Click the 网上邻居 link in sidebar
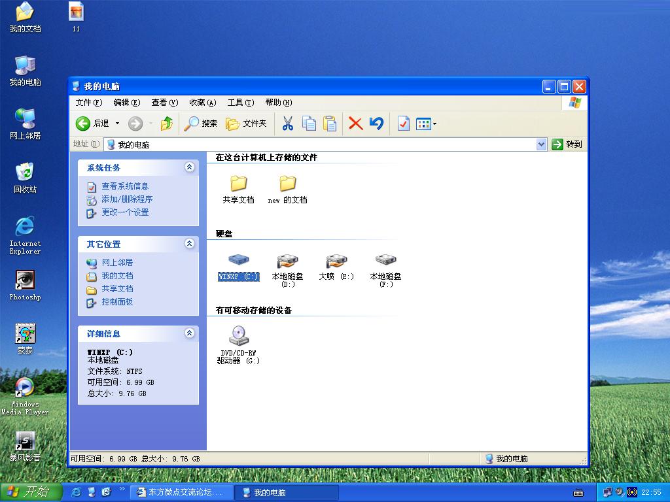Viewport: 670px width, 502px height. pyautogui.click(x=117, y=263)
